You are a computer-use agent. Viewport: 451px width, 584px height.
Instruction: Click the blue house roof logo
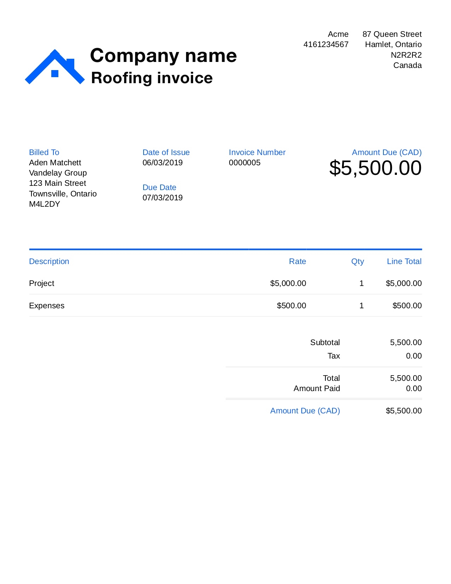pos(55,67)
